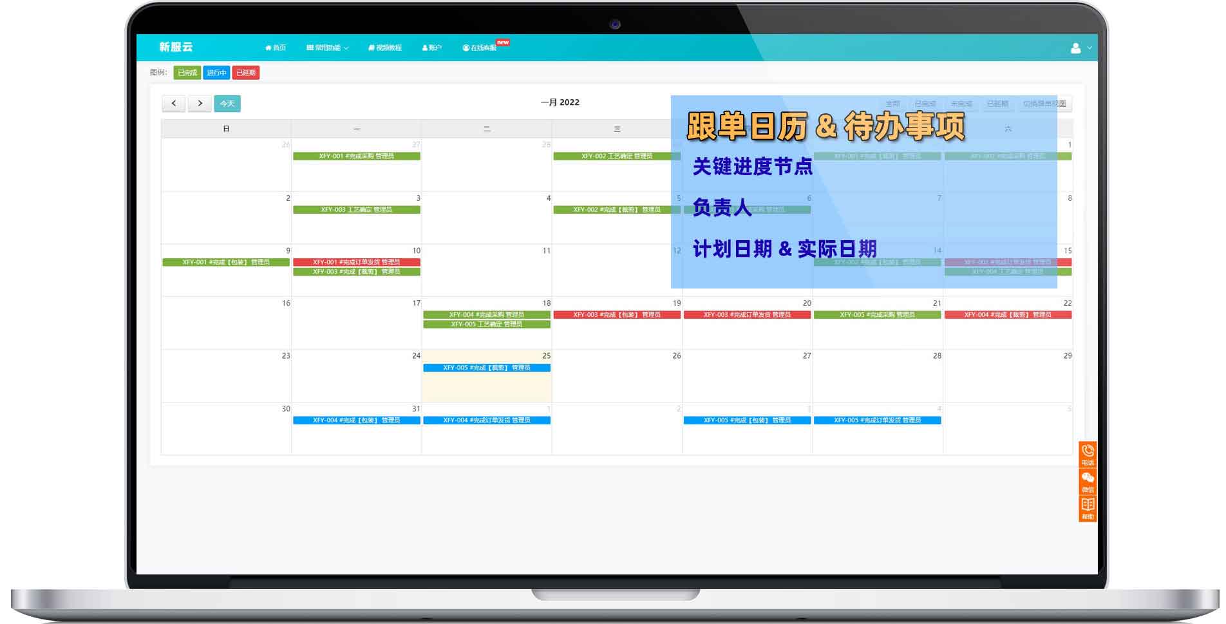Image resolution: width=1226 pixels, height=624 pixels.
Task: Go to previous month with left arrow
Action: [x=173, y=103]
